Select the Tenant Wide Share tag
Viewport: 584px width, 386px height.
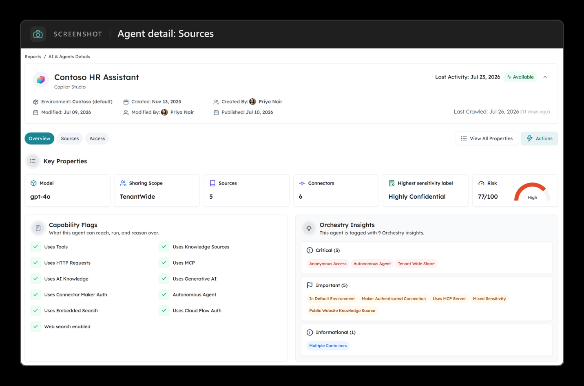(x=416, y=264)
